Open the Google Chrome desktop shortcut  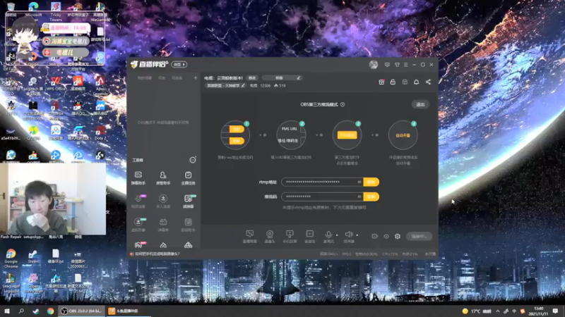pyautogui.click(x=11, y=258)
